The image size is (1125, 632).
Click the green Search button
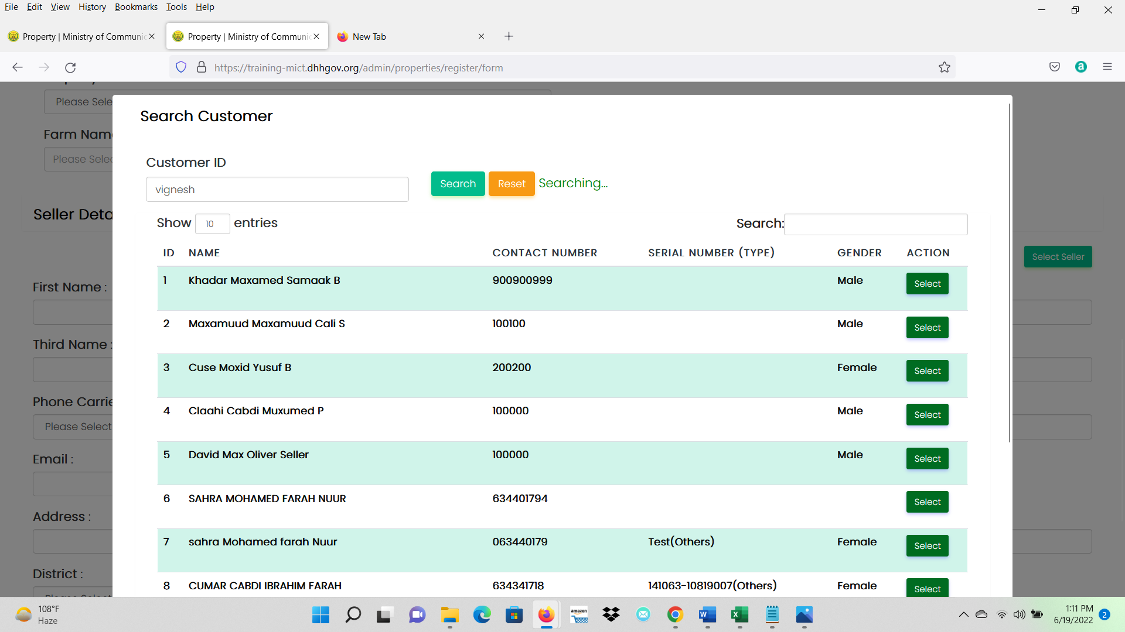[458, 184]
